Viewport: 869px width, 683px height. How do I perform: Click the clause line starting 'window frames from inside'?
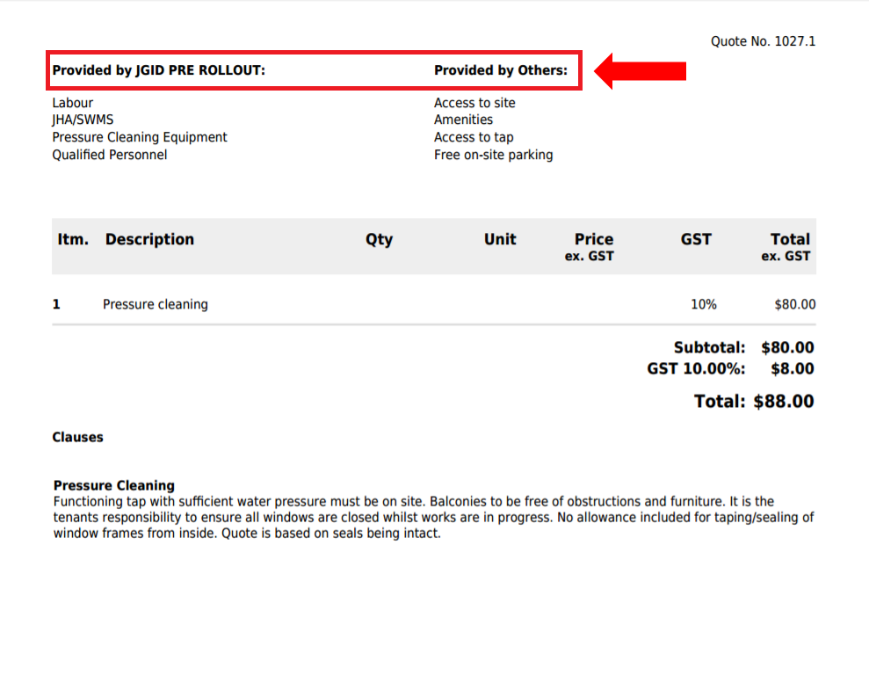point(247,534)
